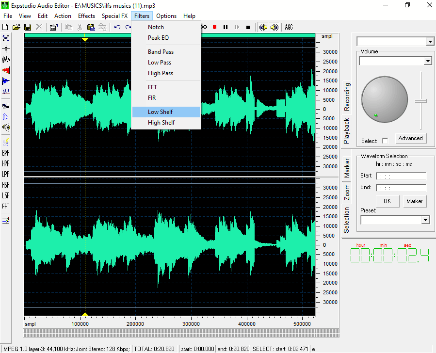This screenshot has height=353, width=436.
Task: Click the yellow playhead marker atop the waveform
Action: (x=85, y=40)
